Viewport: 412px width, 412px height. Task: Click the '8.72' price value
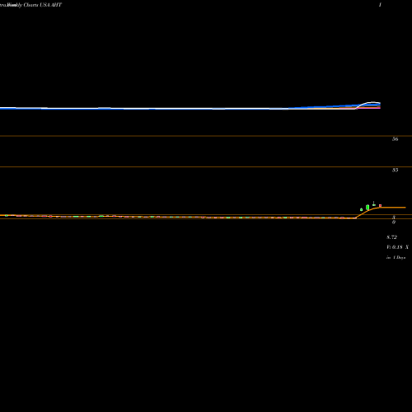pyautogui.click(x=391, y=237)
